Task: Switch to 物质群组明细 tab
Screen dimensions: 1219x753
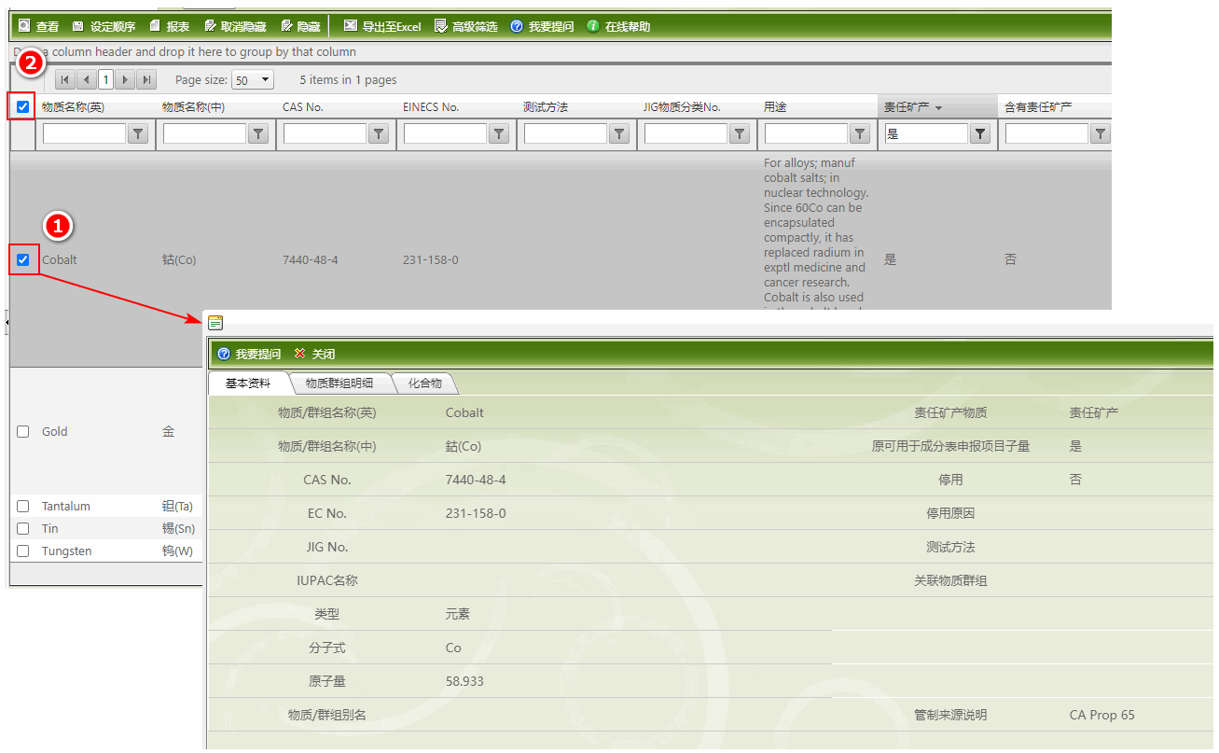Action: coord(339,383)
